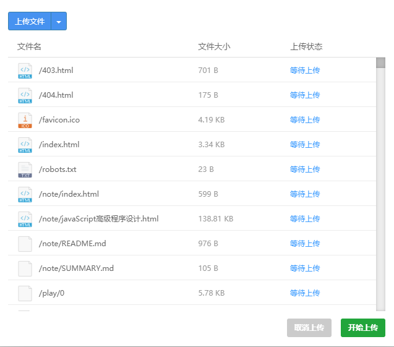Click the file name /note/javaScript高级程序设计.html
The height and width of the screenshot is (347, 394).
tap(99, 218)
